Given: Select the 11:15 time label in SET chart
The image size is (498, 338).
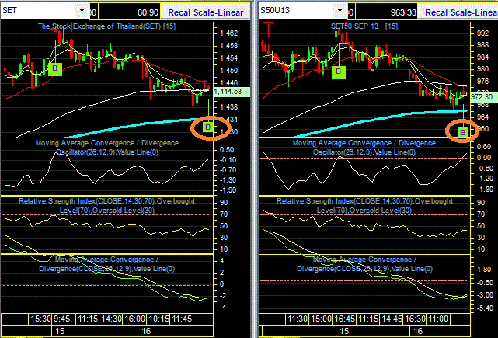Looking at the screenshot, I should [x=88, y=319].
